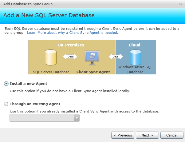Screen dimensions: 185x142
Task: Click the On-Premises heading in the diagram
Action: [x=71, y=45]
